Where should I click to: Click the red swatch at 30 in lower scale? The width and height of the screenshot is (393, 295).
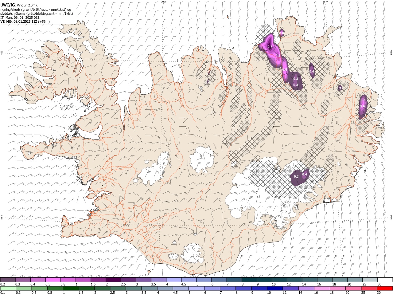(x=385, y=289)
